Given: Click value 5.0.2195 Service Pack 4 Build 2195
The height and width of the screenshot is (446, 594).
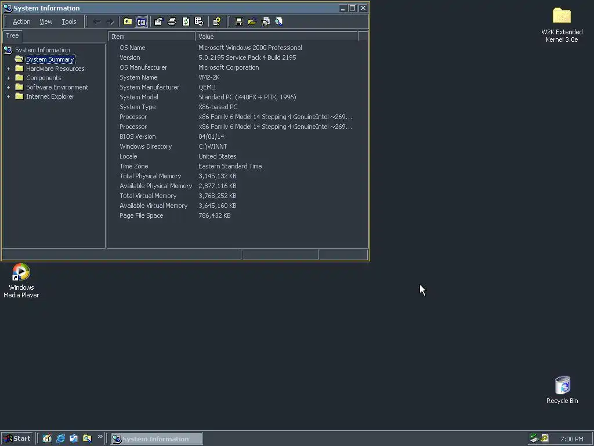Looking at the screenshot, I should pyautogui.click(x=247, y=57).
